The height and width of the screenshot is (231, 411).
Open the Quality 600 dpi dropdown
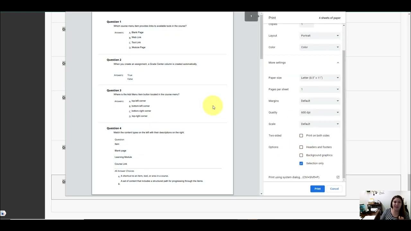320,112
